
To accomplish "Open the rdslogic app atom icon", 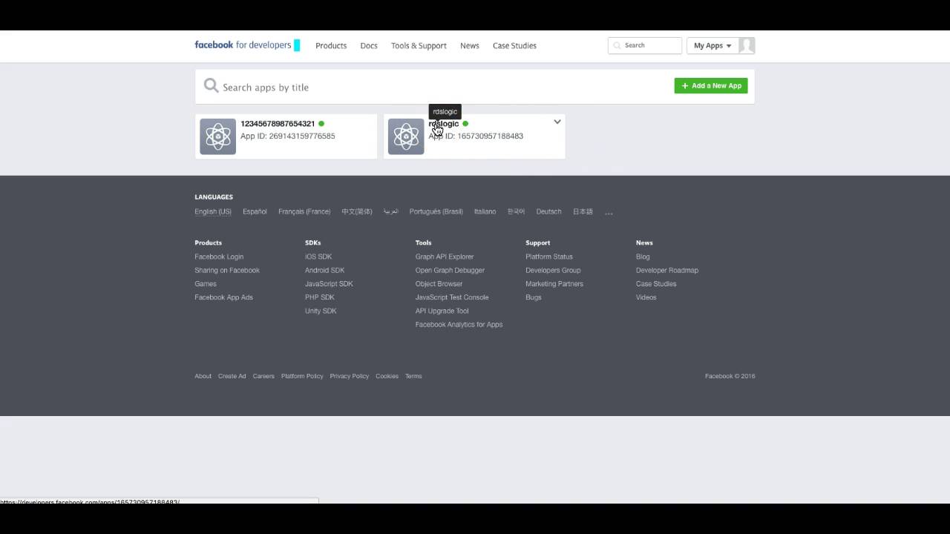I will (x=406, y=136).
